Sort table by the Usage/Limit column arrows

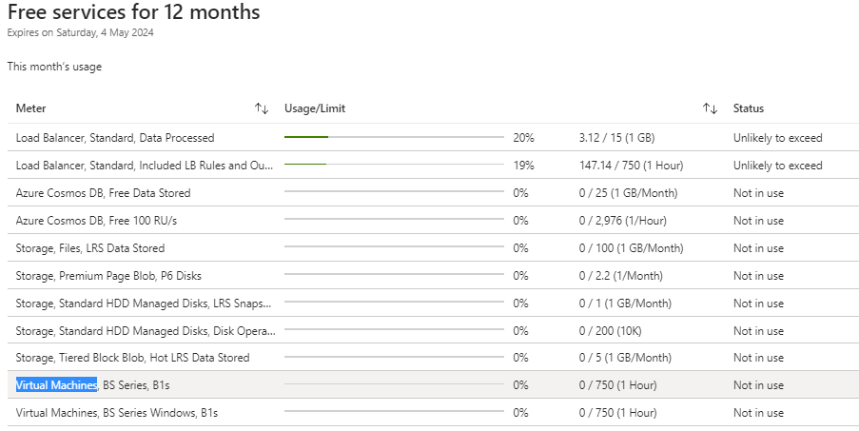(x=710, y=108)
